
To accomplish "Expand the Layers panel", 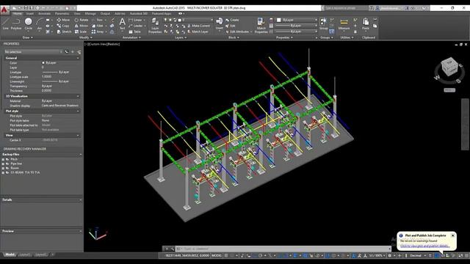I will pyautogui.click(x=181, y=37).
